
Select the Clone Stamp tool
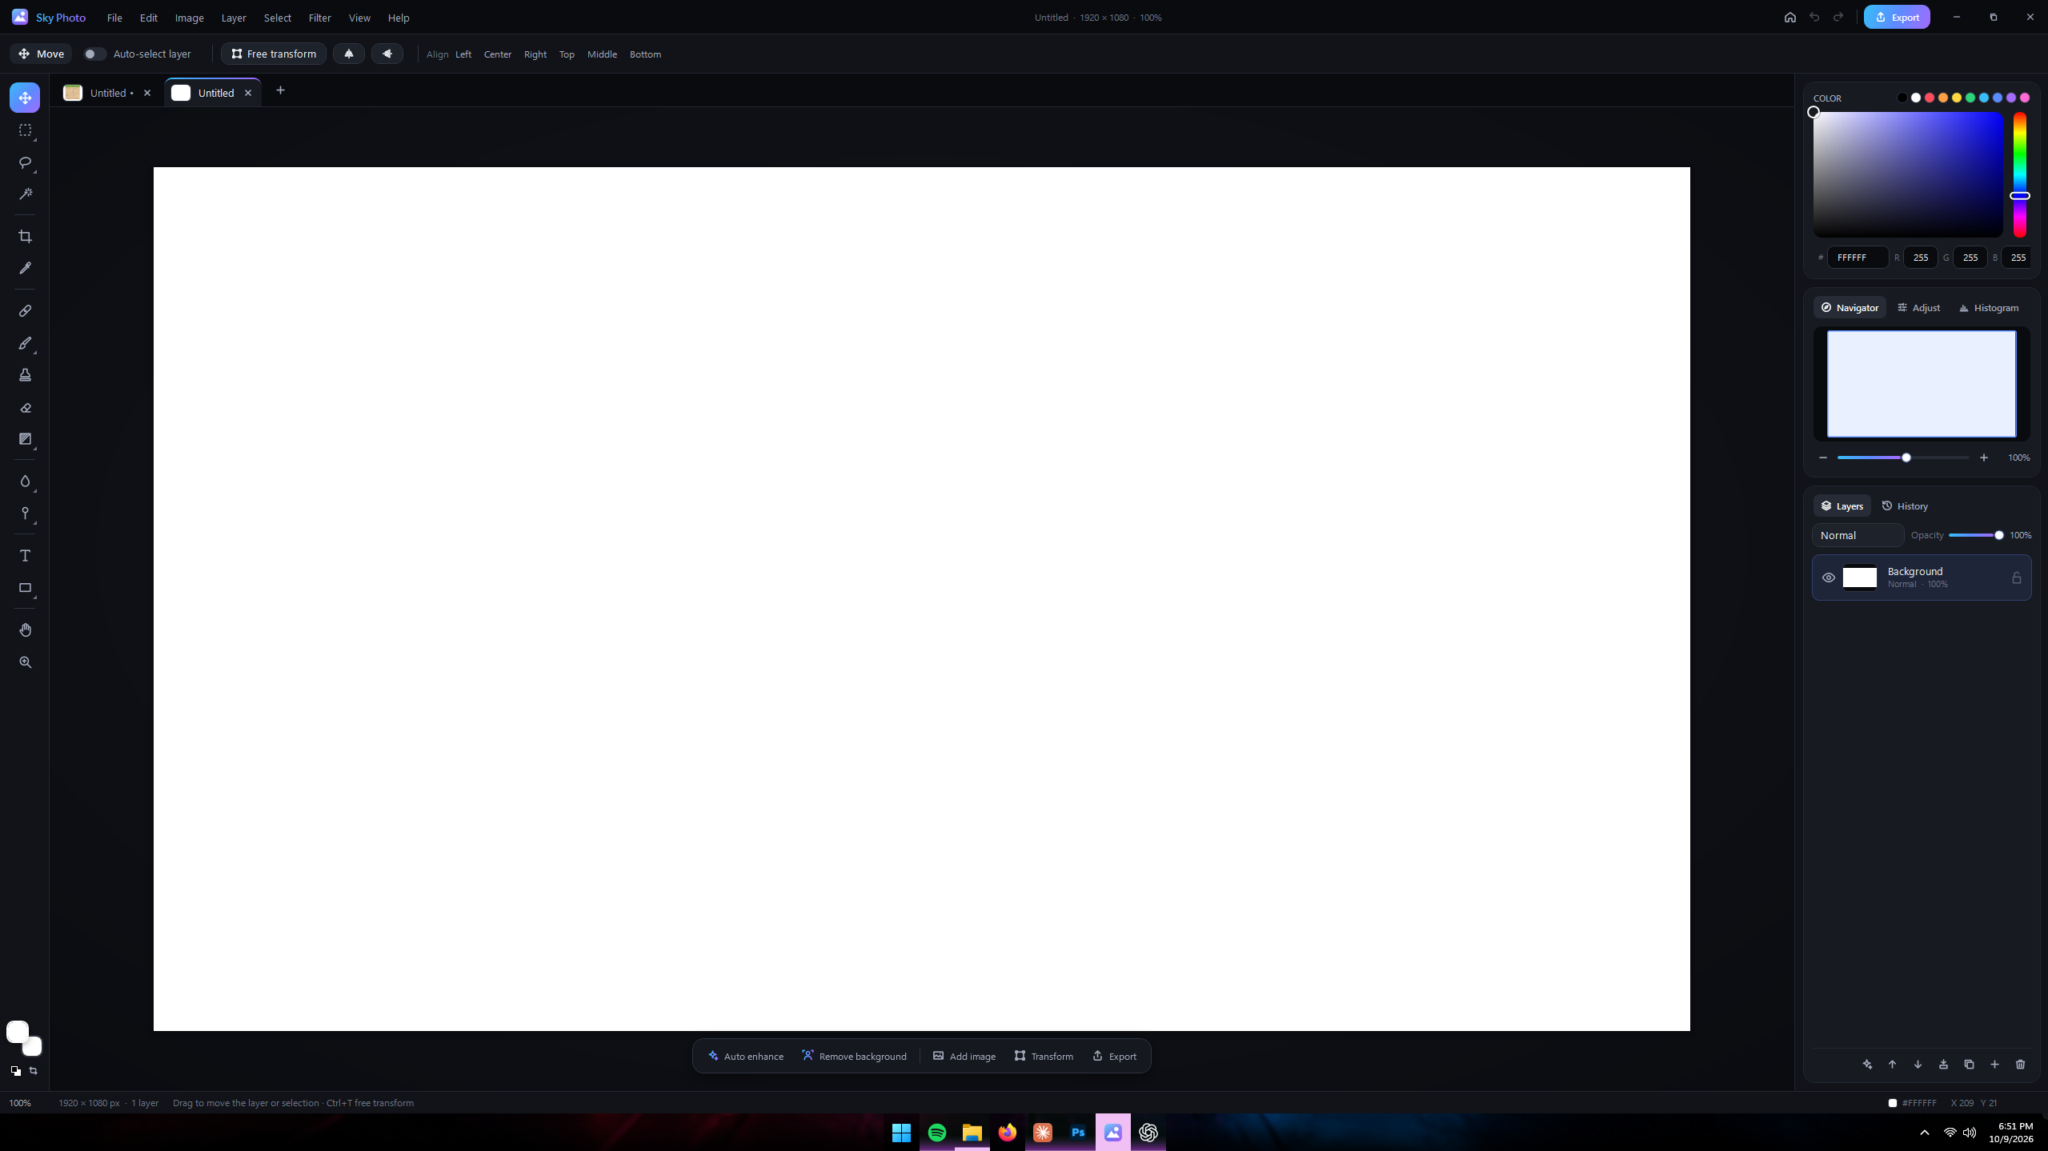pyautogui.click(x=25, y=375)
